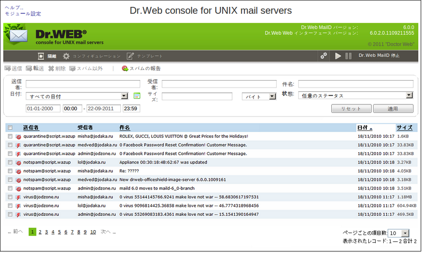Click the 送信 send toolbar item
This screenshot has height=254, width=424.
tap(13, 68)
